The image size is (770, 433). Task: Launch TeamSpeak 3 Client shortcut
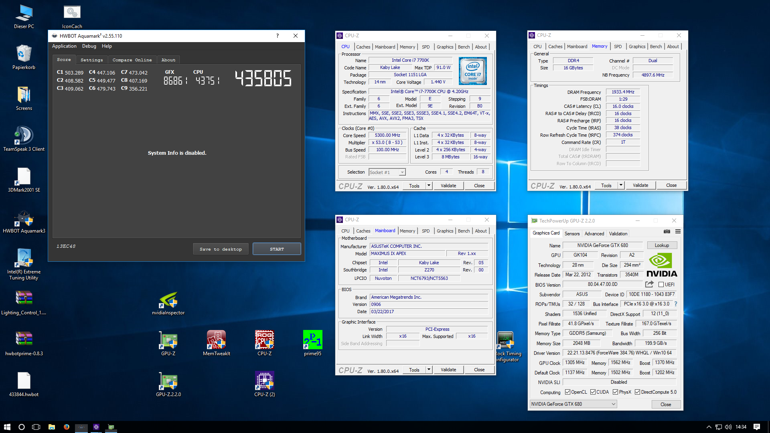click(24, 139)
